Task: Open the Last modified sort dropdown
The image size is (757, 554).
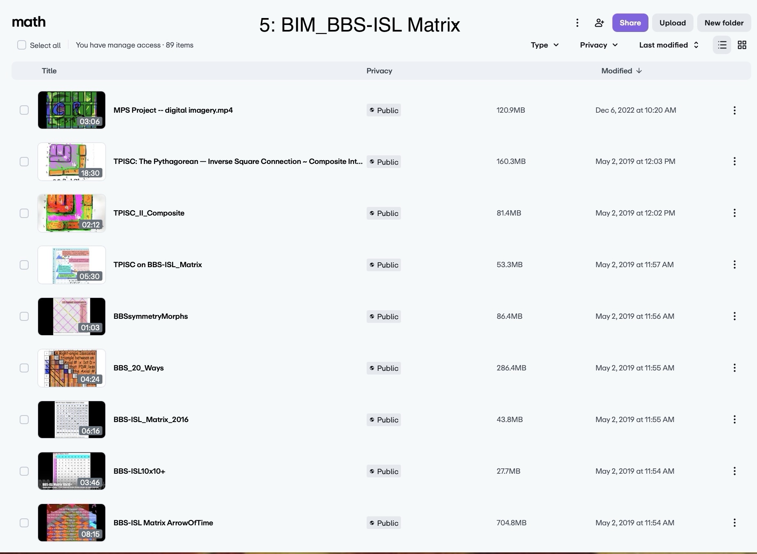Action: [x=669, y=45]
